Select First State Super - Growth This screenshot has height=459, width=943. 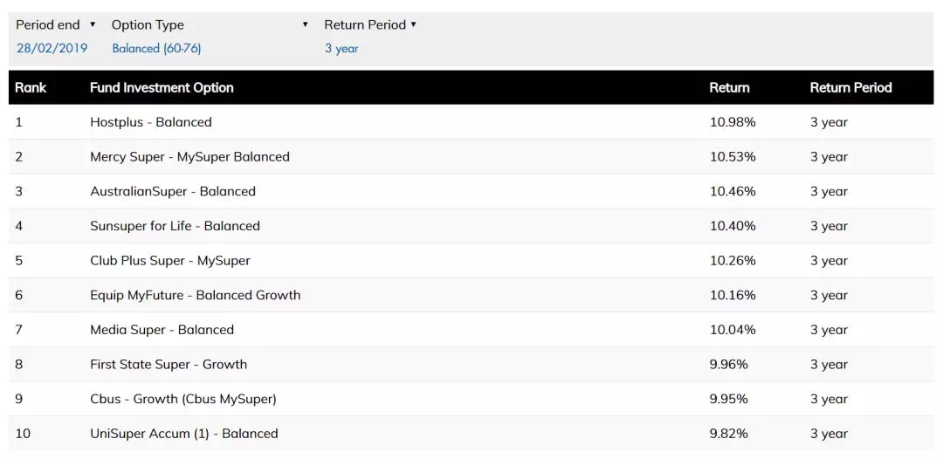(x=471, y=364)
